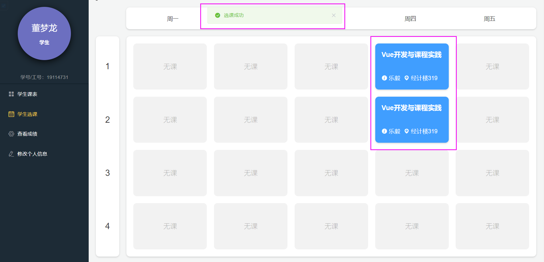Click the 周四 period 3 无课 cell
Image resolution: width=544 pixels, height=262 pixels.
412,173
